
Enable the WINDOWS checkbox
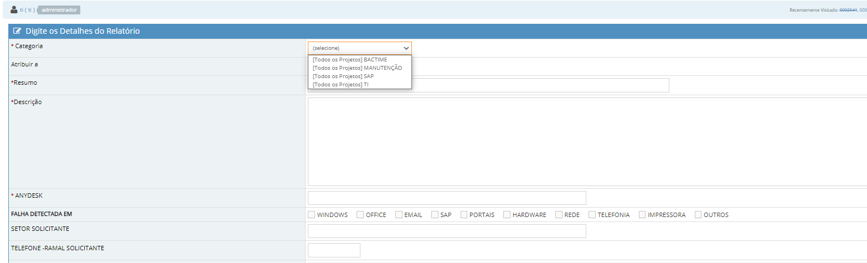pos(312,215)
